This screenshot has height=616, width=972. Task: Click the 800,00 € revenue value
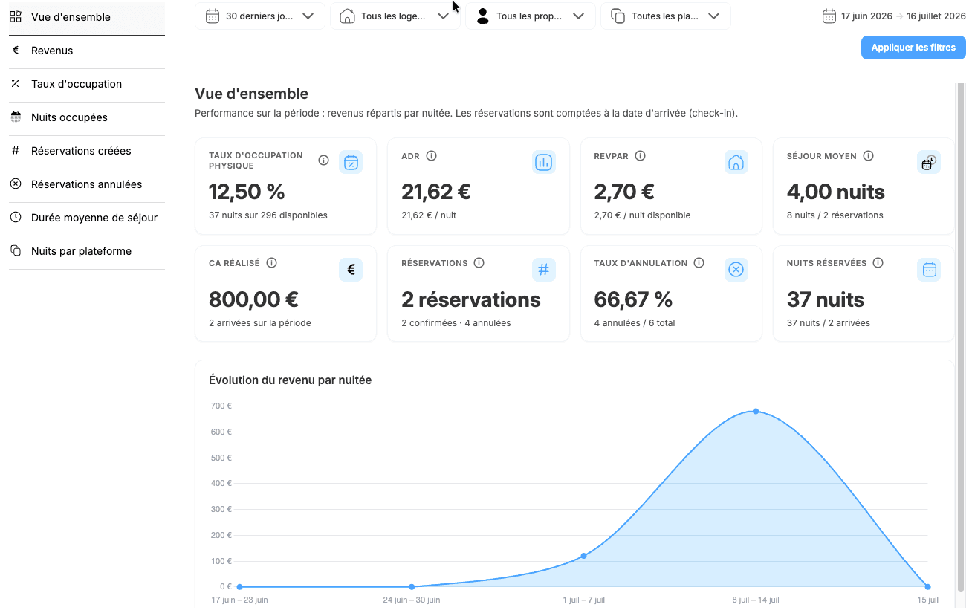[x=253, y=299]
